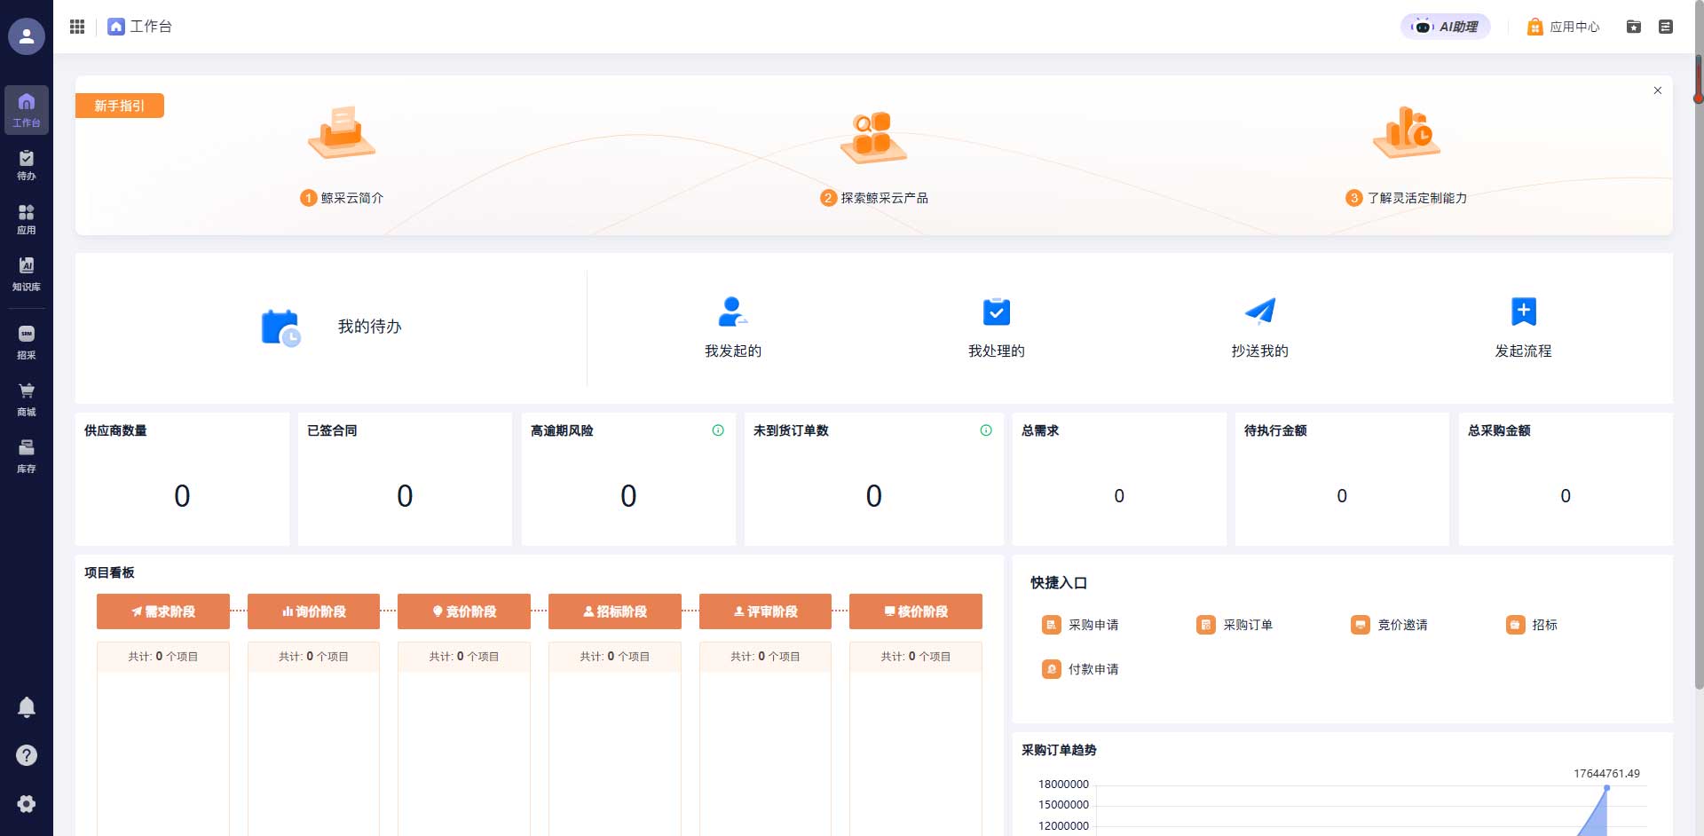Open the 待办 sidebar icon

click(27, 165)
